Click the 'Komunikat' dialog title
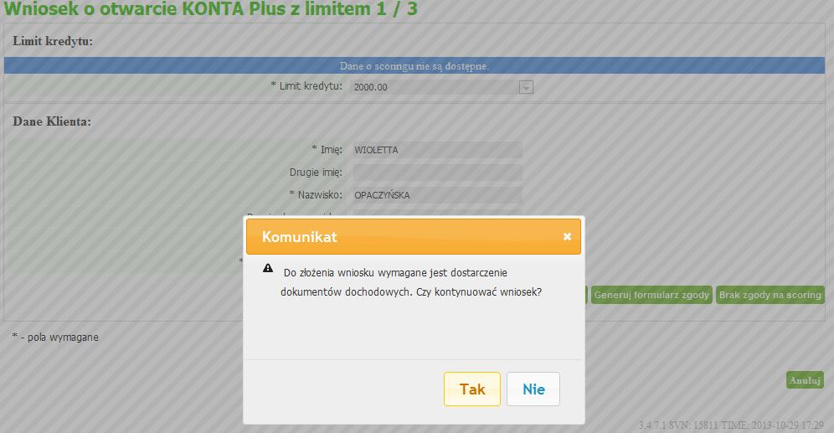 (x=300, y=237)
